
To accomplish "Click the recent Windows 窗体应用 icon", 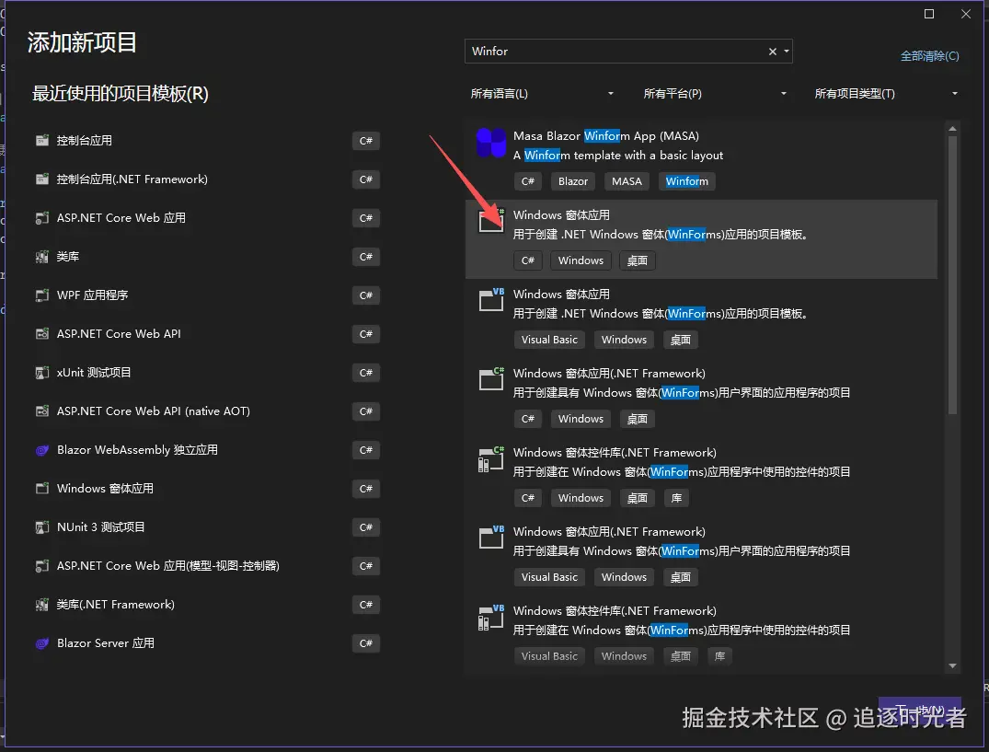I will click(42, 489).
